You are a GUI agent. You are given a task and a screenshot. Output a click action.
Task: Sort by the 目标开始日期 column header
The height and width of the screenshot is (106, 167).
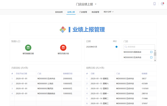point(22,73)
